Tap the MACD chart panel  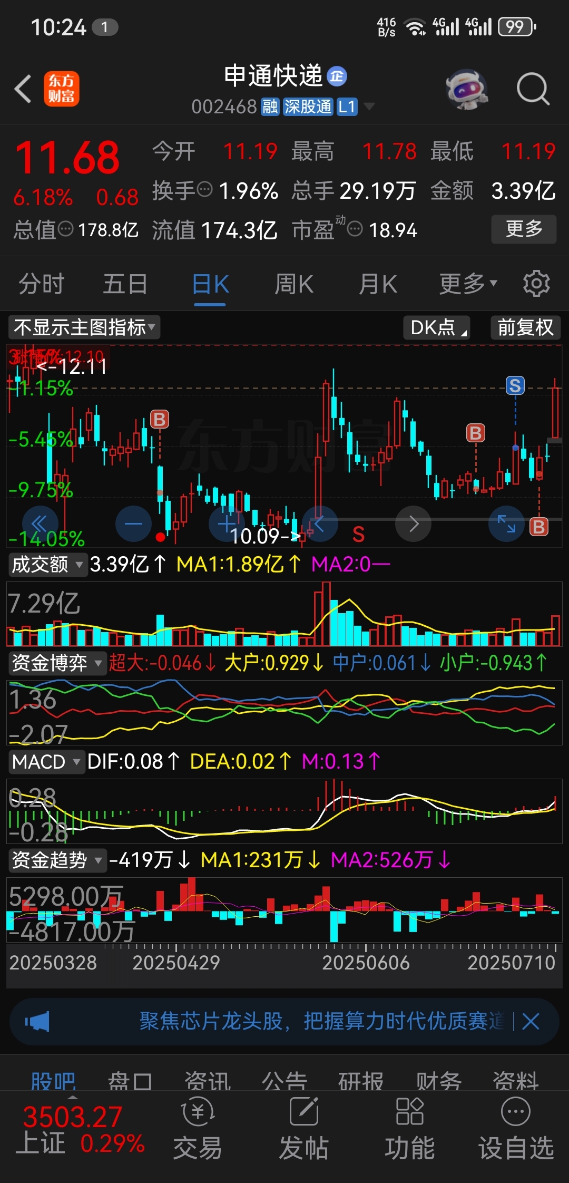(x=284, y=811)
